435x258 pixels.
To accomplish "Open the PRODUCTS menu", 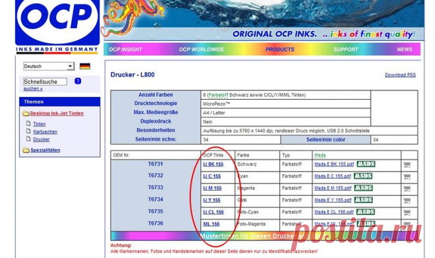I will [279, 49].
